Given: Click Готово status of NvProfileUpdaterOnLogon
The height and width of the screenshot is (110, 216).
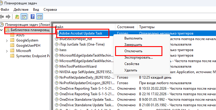Looking at the screenshot, I should (x=123, y=83).
